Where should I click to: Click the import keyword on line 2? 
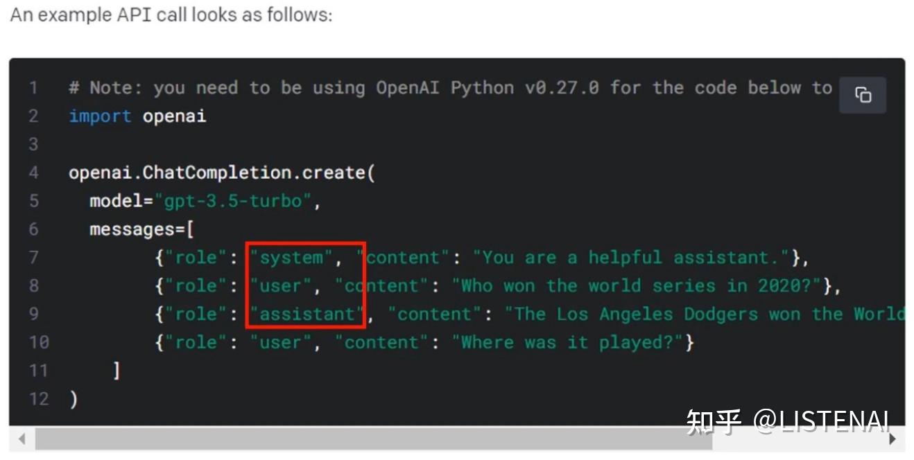pyautogui.click(x=100, y=116)
